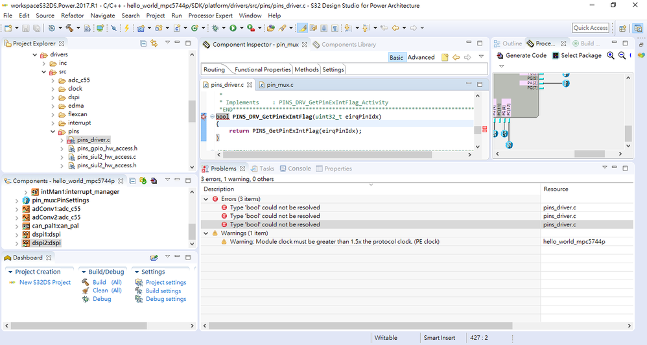
Task: Toggle Advanced view mode in Component Inspector
Action: [421, 57]
